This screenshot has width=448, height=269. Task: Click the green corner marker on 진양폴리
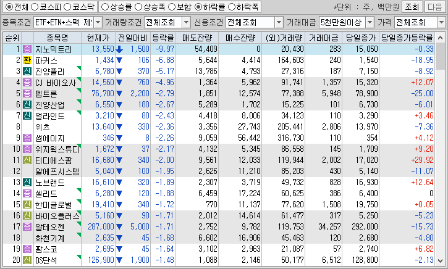point(79,68)
